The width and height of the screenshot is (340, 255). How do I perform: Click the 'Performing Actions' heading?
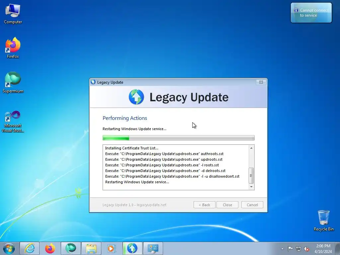[x=125, y=118]
